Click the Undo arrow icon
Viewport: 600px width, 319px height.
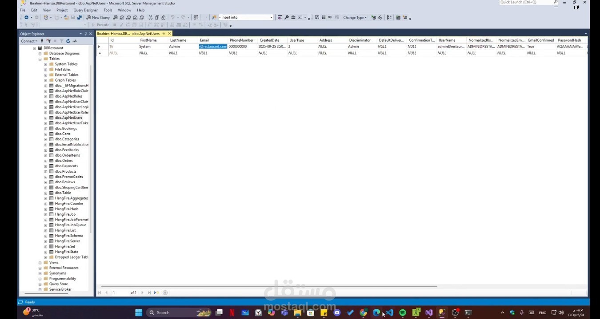[173, 17]
